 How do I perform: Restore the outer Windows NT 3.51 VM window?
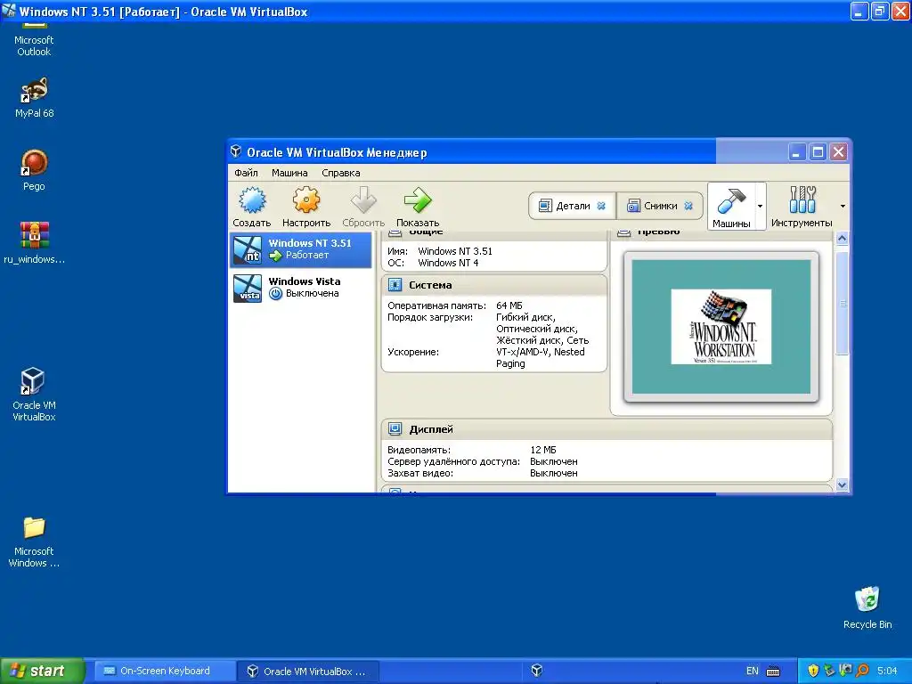coord(880,11)
